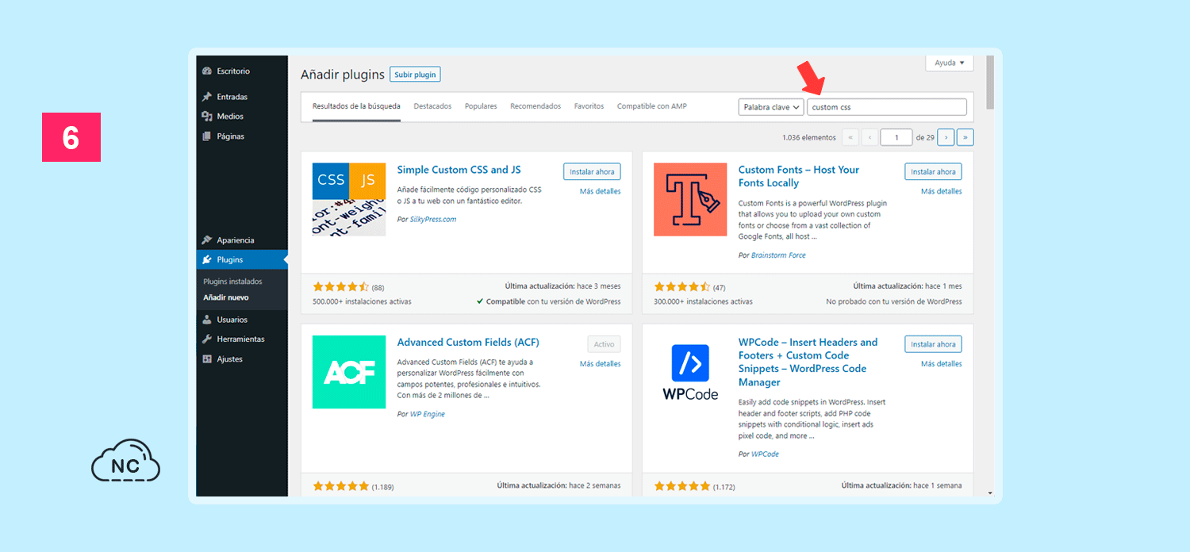
Task: Click the 1.036 elementos count text
Action: (x=808, y=138)
